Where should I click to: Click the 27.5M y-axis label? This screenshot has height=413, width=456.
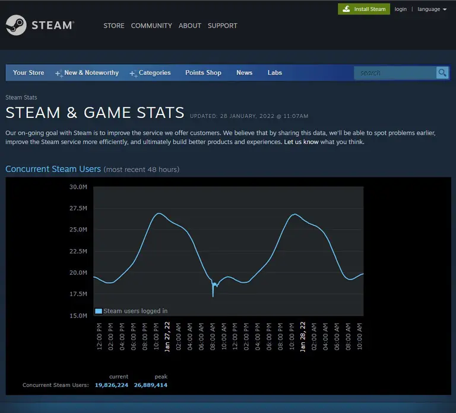coord(78,208)
